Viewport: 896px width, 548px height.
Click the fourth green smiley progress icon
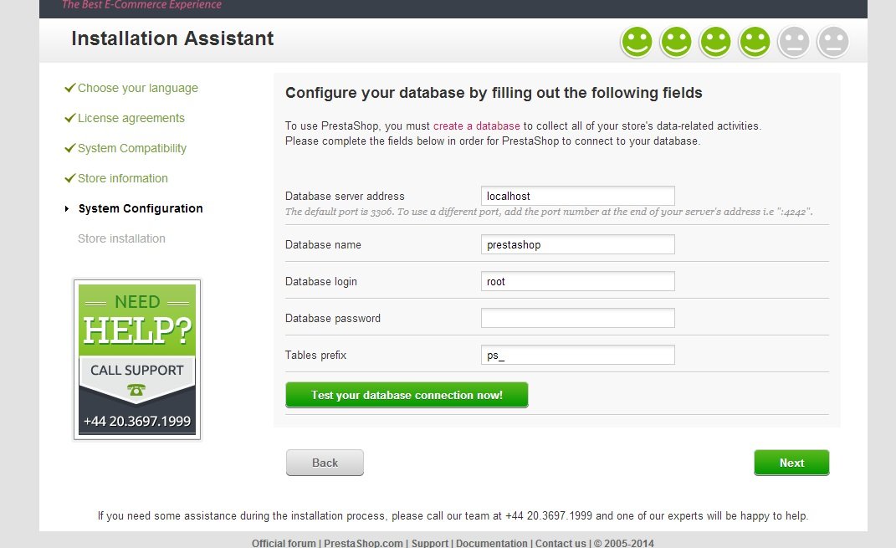pos(755,42)
